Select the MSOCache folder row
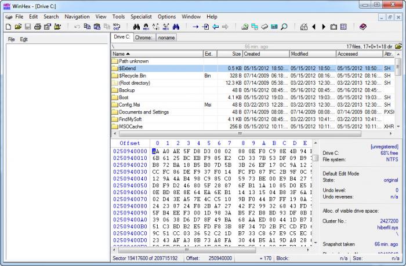Image resolution: width=406 pixels, height=266 pixels. [x=253, y=126]
